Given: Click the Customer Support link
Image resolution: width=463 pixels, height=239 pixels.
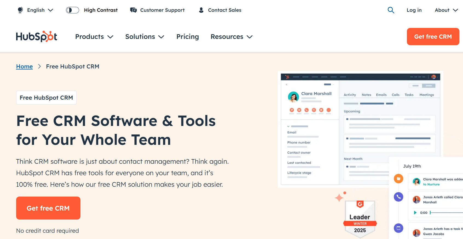Looking at the screenshot, I should point(162,10).
